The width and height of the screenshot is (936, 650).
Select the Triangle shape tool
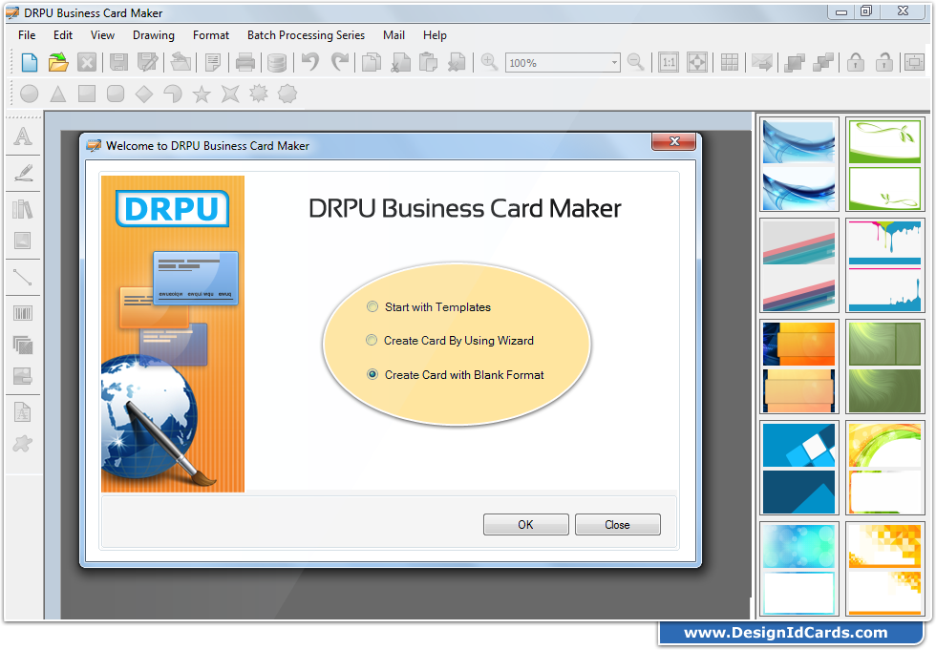58,94
